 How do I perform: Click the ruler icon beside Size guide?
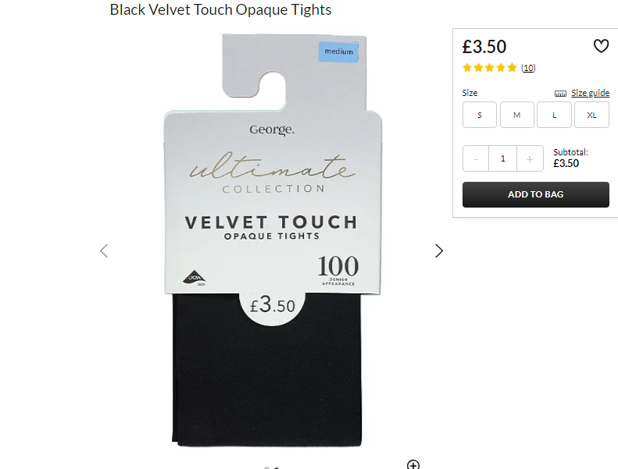560,94
